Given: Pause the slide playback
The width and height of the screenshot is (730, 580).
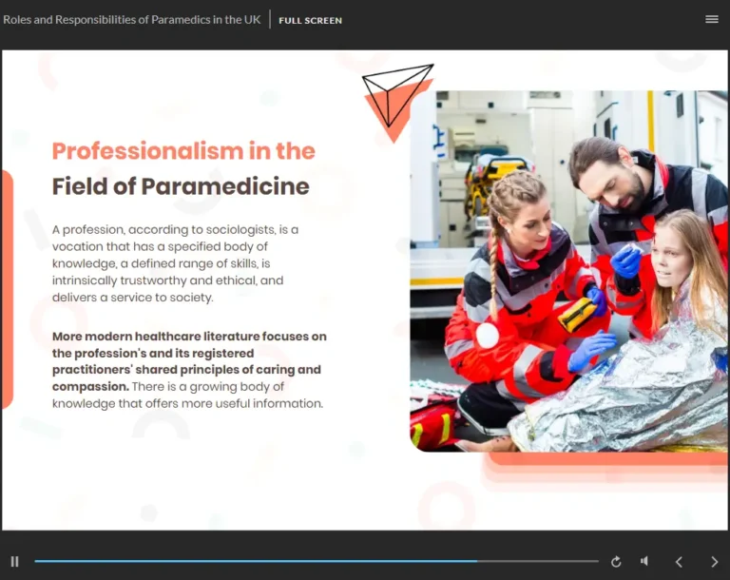Looking at the screenshot, I should 15,561.
